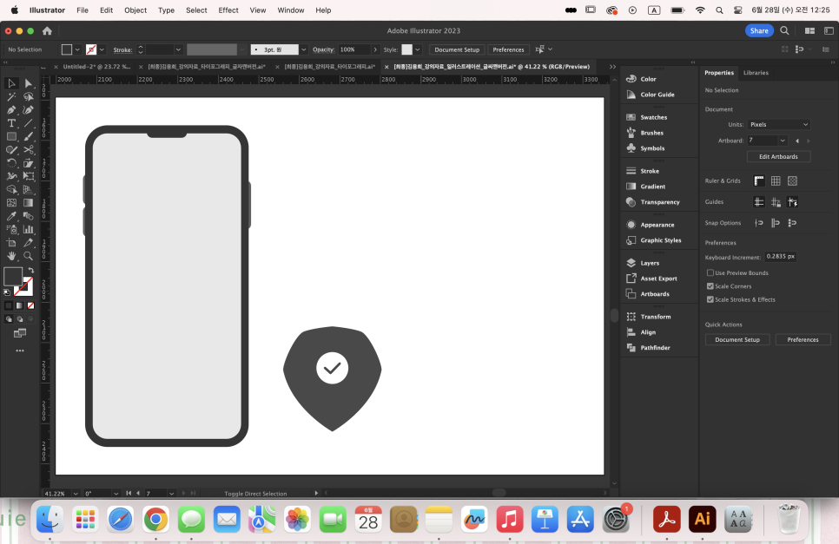Click the Keyboard Increment value field
Screen dimensions: 839x544
point(780,257)
